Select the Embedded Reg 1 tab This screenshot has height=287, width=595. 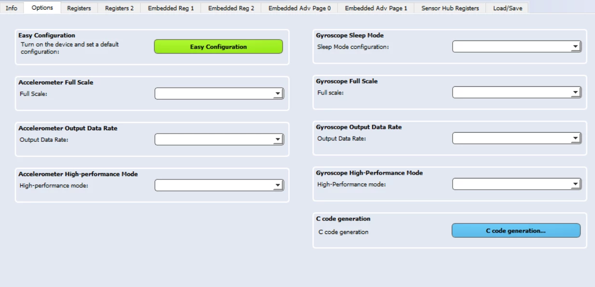coord(171,8)
